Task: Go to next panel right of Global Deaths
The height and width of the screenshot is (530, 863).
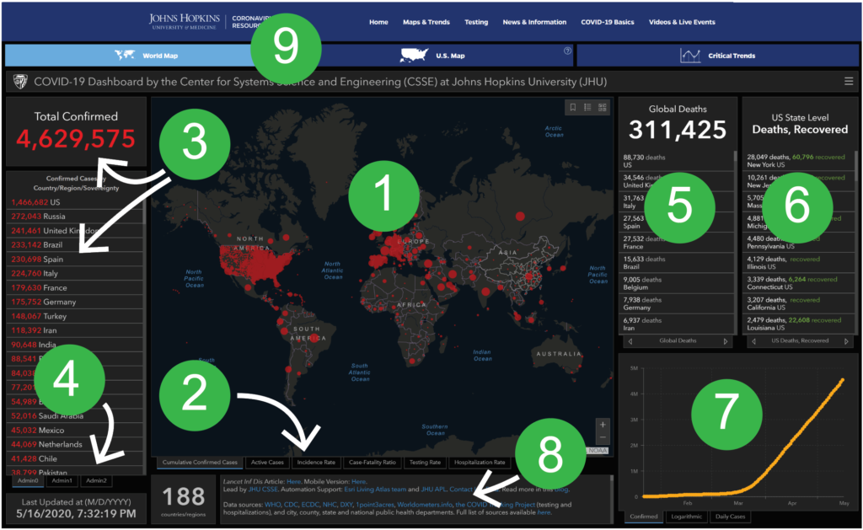Action: tap(726, 341)
